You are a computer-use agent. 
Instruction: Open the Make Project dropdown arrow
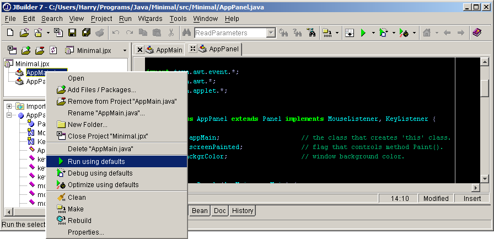tap(337, 33)
